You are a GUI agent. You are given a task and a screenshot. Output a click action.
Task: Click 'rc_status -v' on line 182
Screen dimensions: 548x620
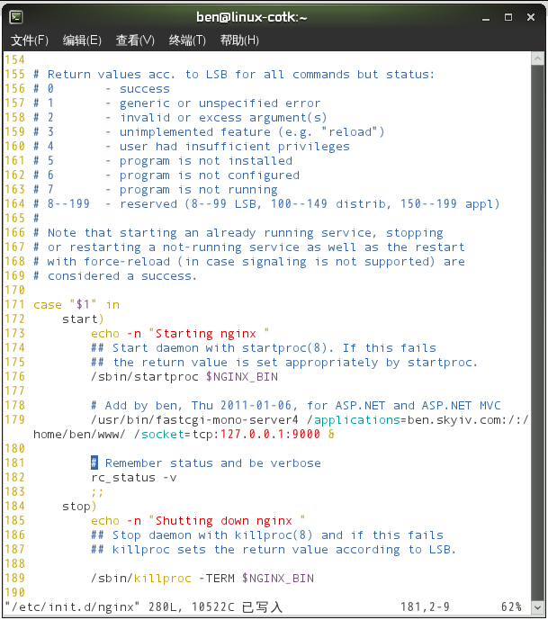[x=134, y=478]
